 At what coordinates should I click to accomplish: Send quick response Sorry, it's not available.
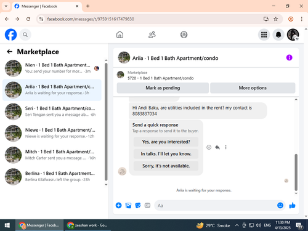(x=166, y=166)
